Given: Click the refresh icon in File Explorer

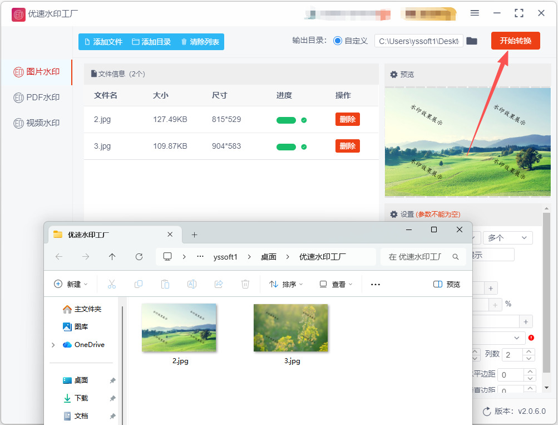Looking at the screenshot, I should pos(139,257).
